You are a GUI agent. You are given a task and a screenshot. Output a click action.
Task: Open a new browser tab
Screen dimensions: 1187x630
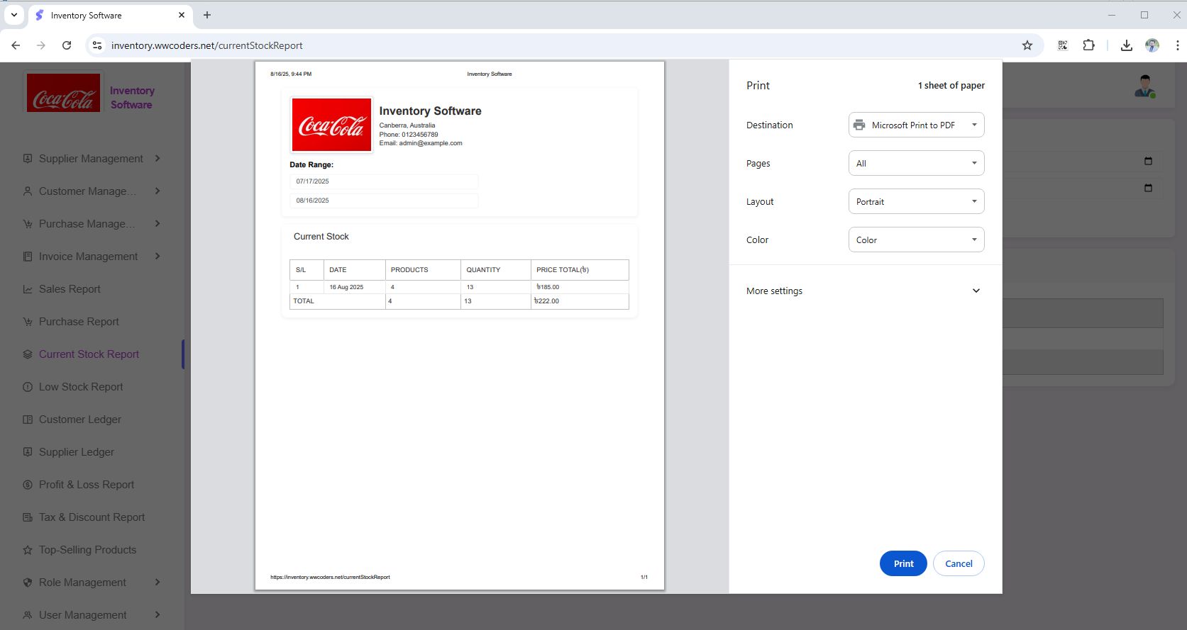coord(207,15)
